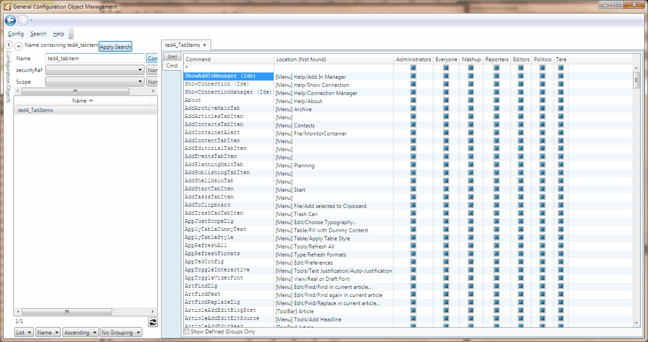
Task: Toggle Reporters checkbox for the About row
Action: (x=496, y=100)
